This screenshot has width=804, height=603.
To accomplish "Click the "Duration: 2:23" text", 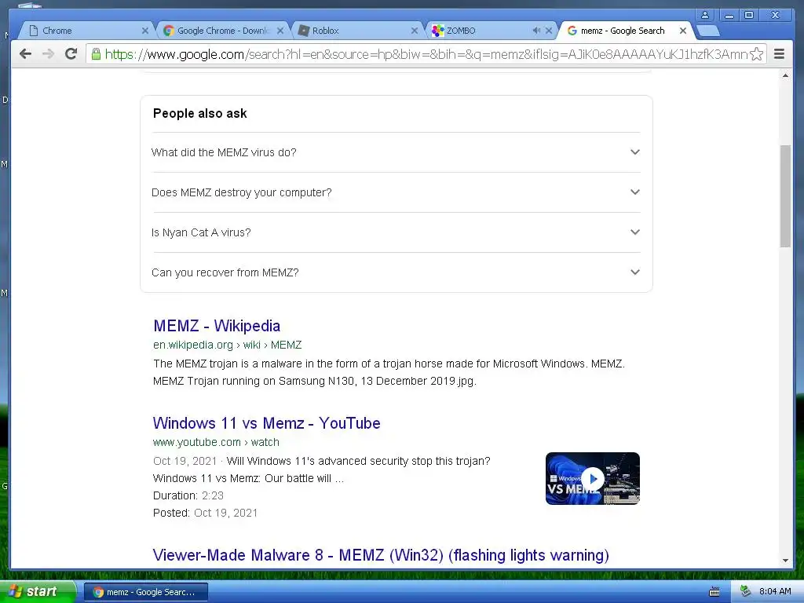I will 188,496.
